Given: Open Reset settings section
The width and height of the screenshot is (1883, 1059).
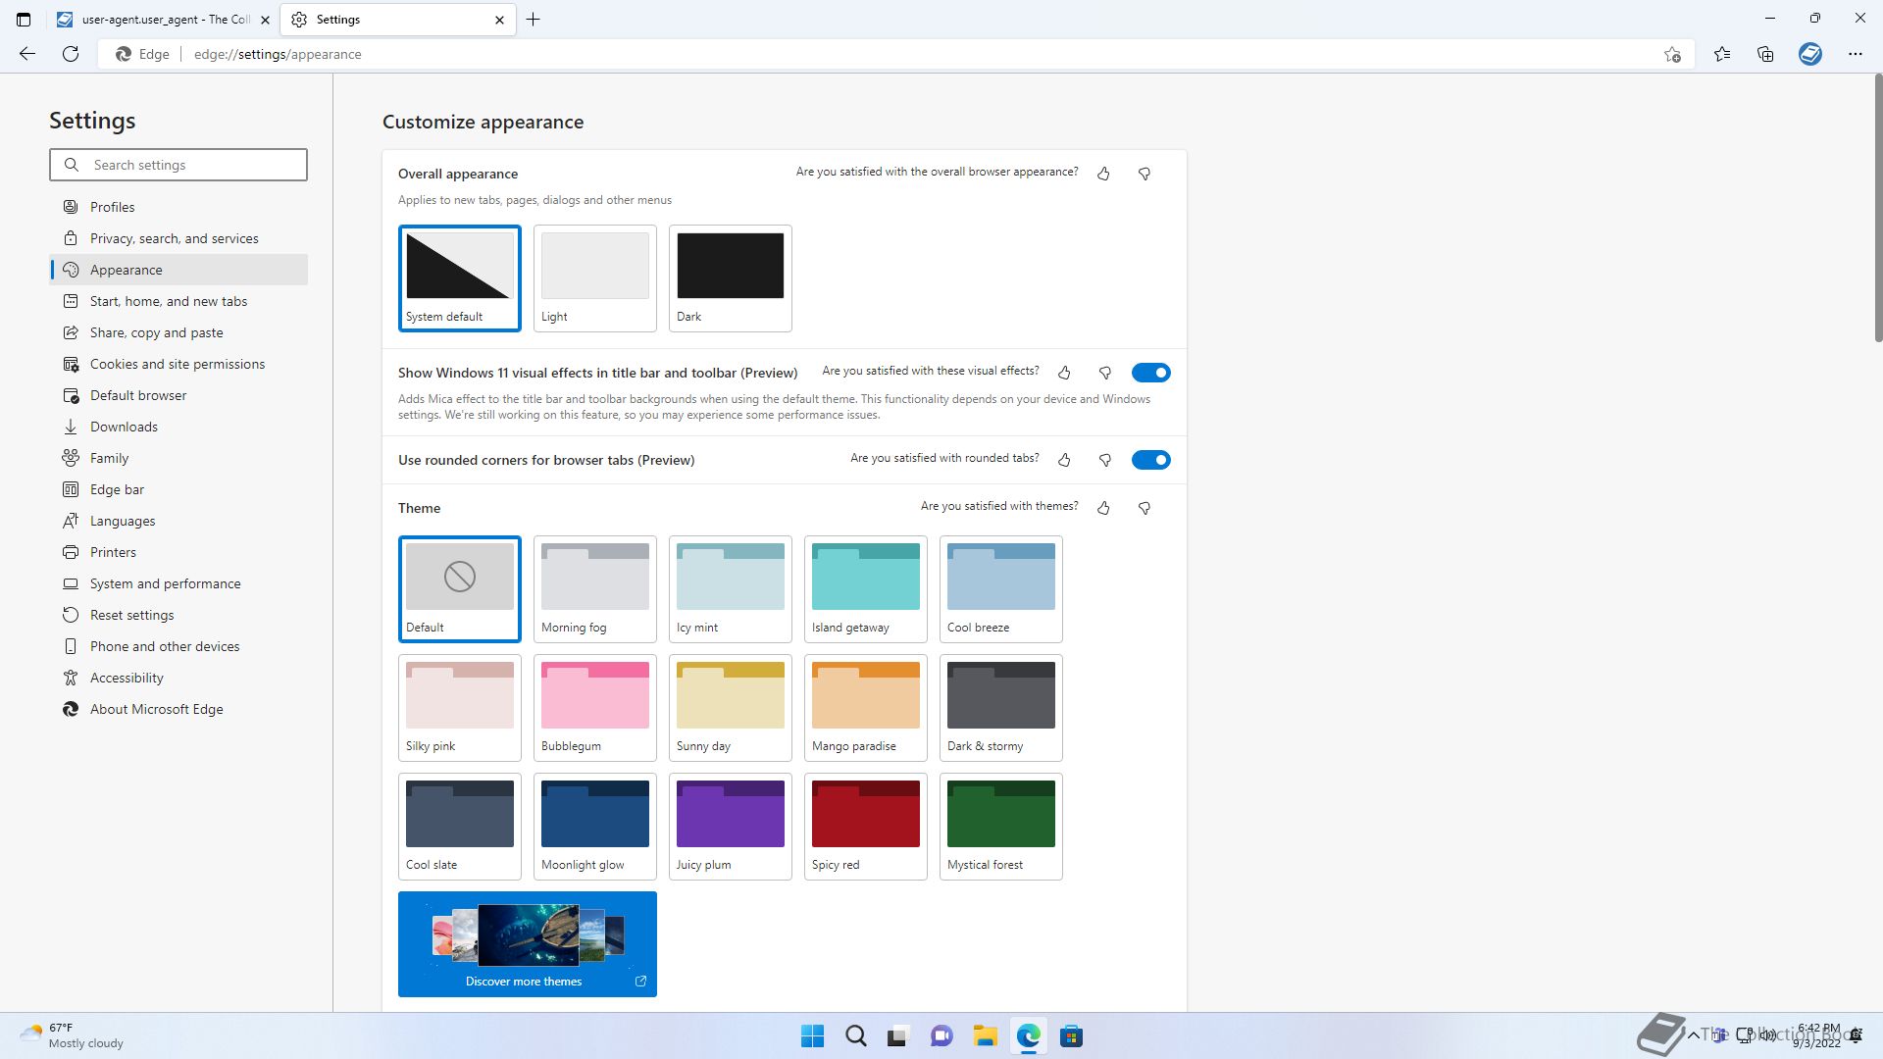Looking at the screenshot, I should (178, 615).
